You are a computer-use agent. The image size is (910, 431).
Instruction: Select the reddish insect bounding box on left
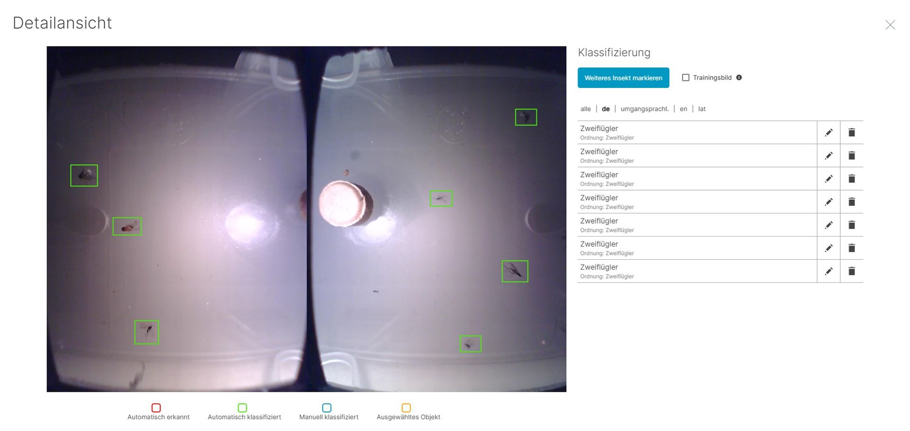(x=127, y=227)
